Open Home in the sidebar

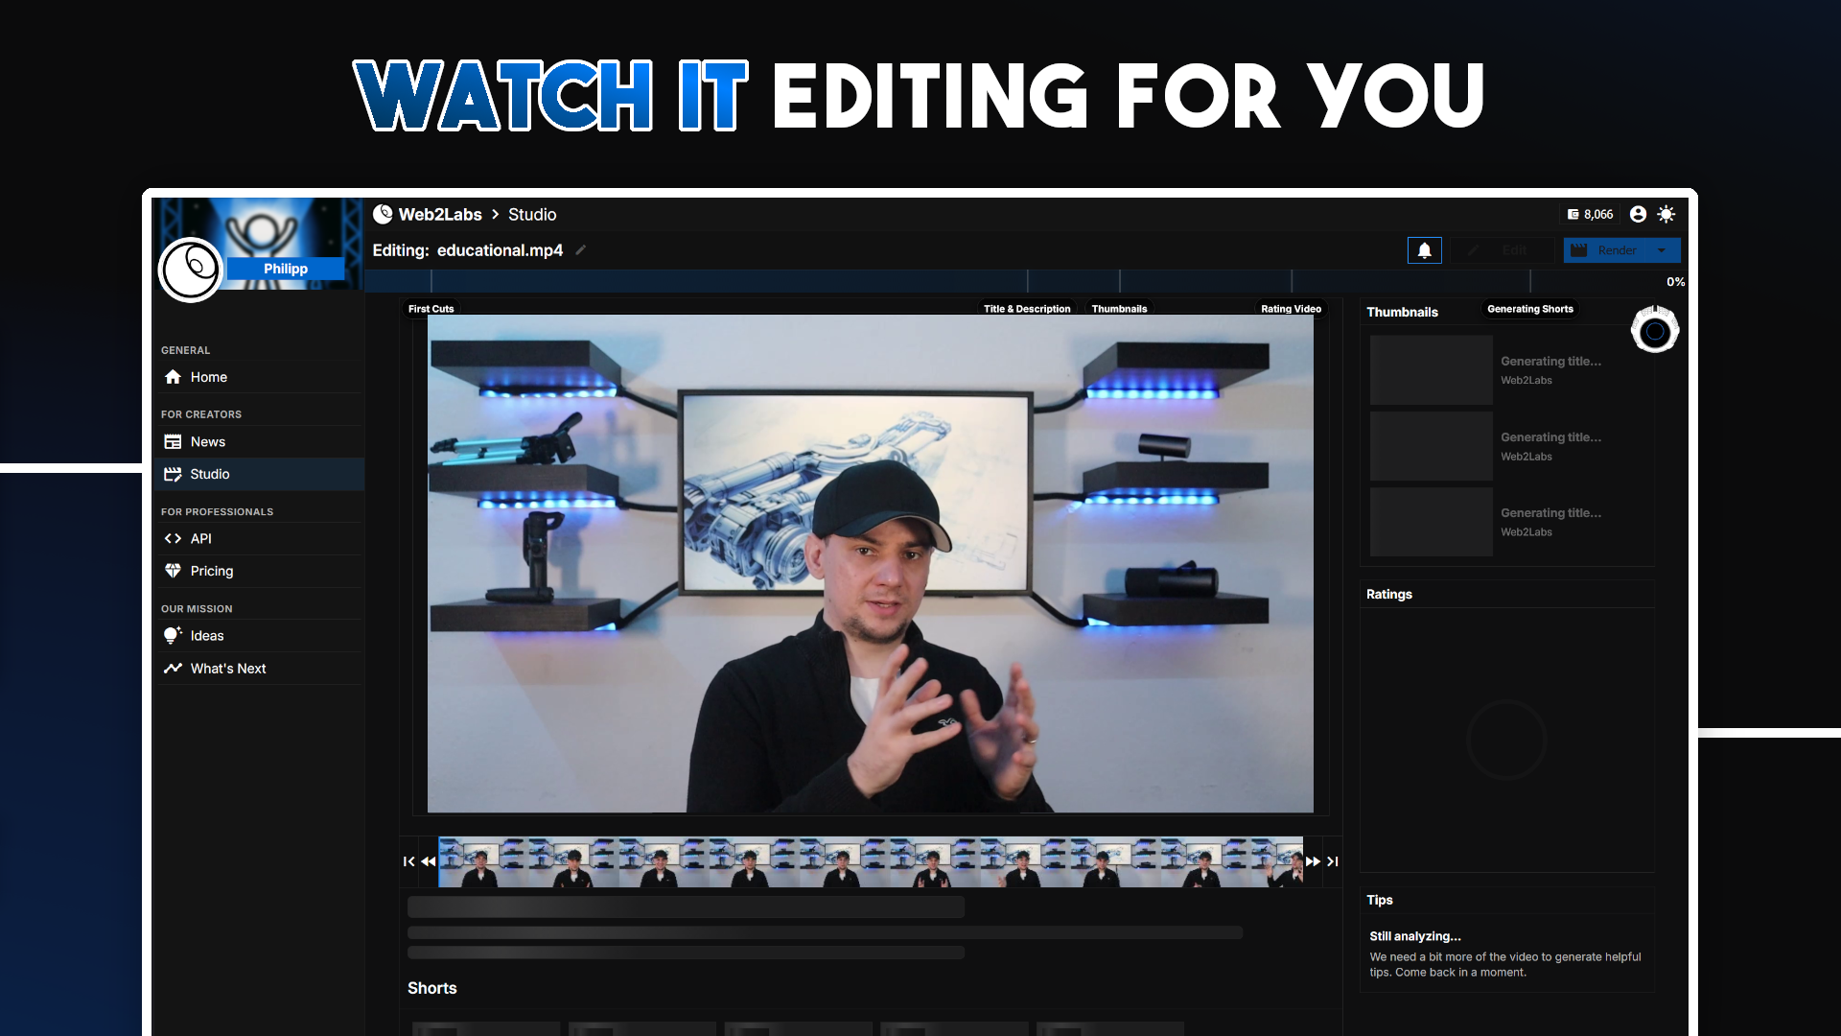(208, 377)
